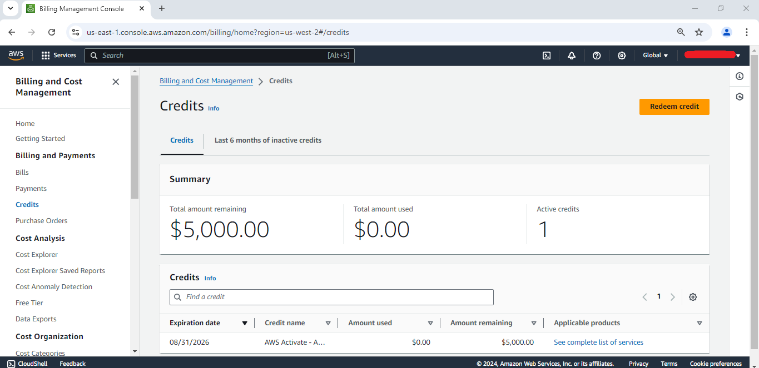Go to previous page of credits table
The height and width of the screenshot is (368, 759).
pos(645,297)
